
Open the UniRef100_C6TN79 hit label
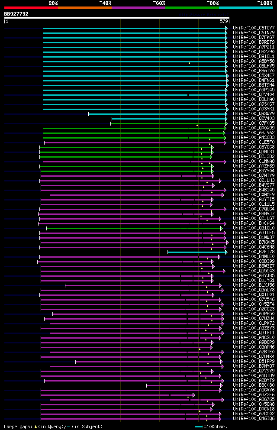click(x=254, y=32)
